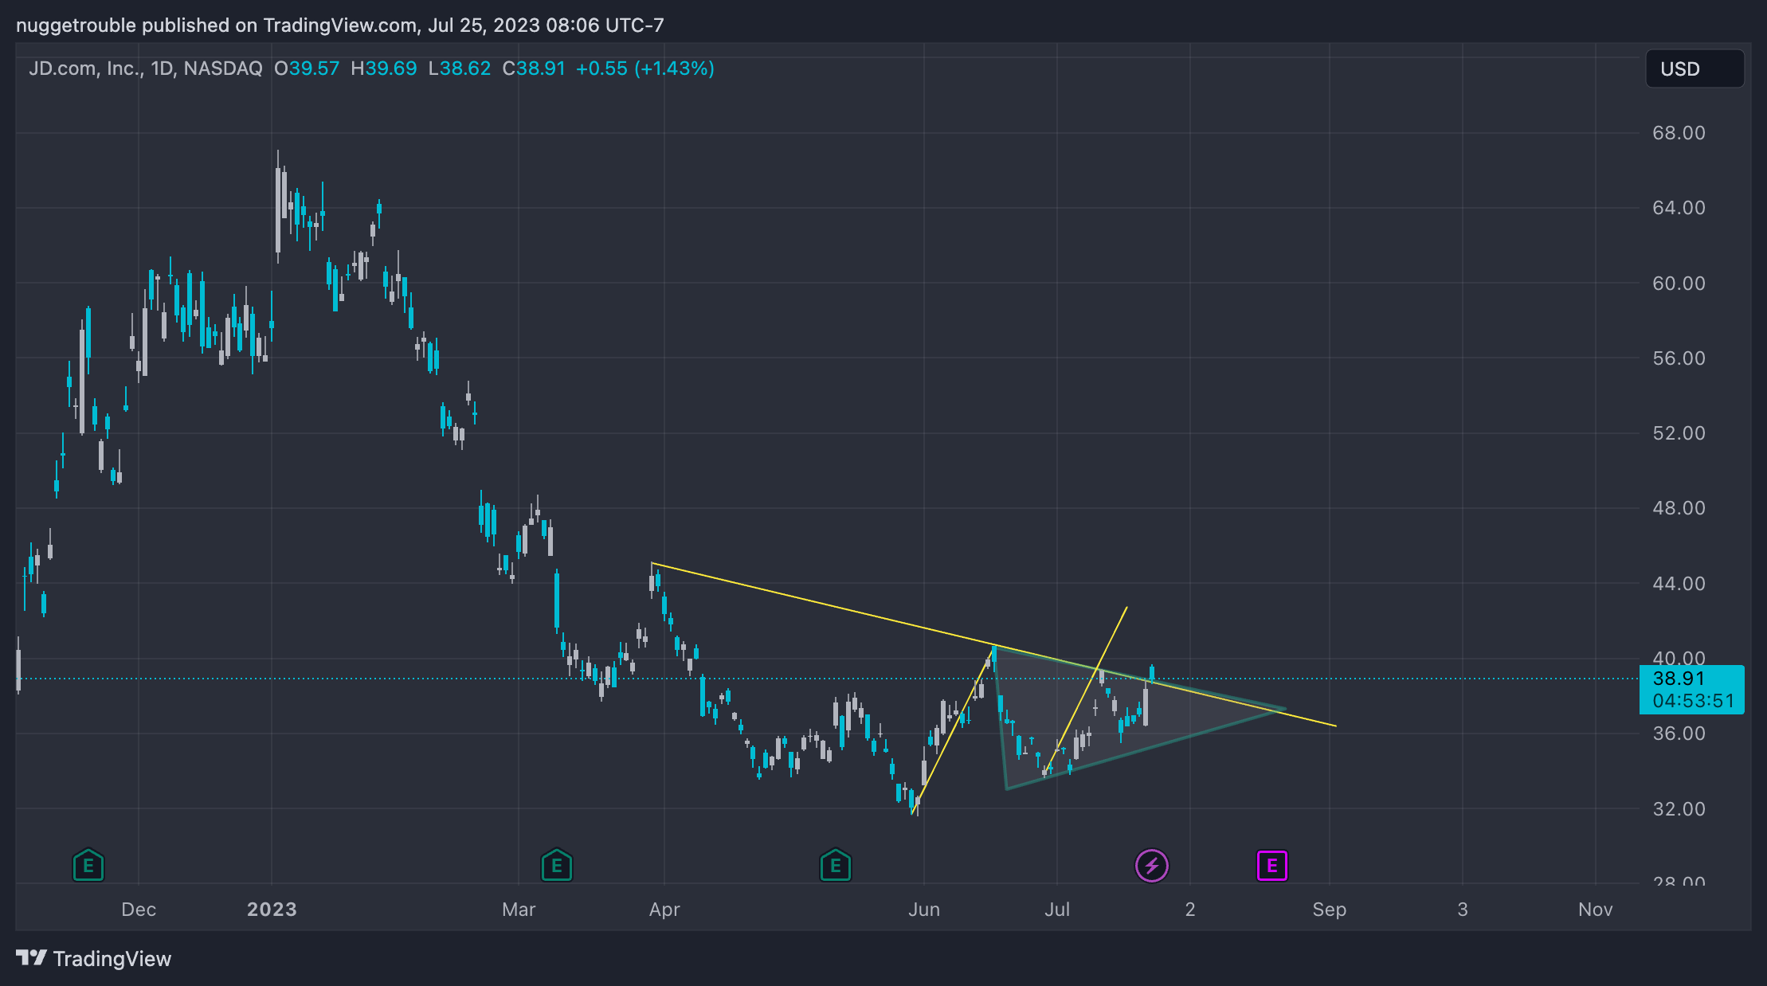Open the USD currency selector
This screenshot has height=986, width=1767.
pyautogui.click(x=1695, y=68)
